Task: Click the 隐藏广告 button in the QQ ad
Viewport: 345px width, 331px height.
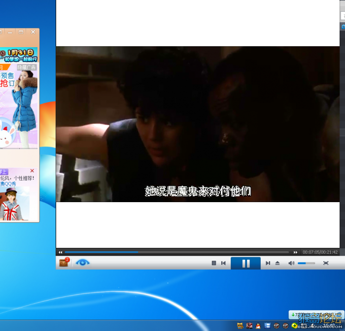Action: (x=27, y=67)
